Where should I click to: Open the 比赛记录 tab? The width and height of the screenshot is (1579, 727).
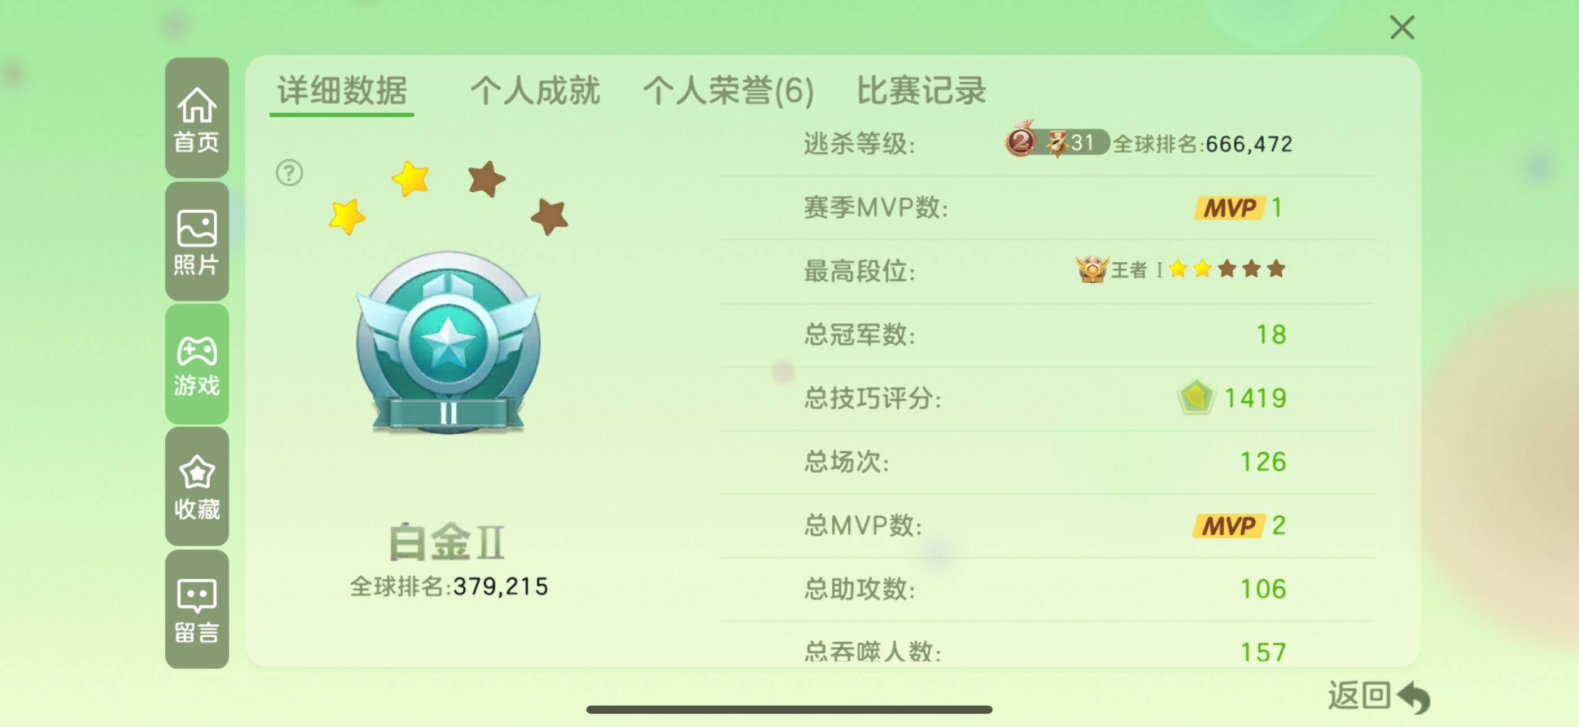921,91
